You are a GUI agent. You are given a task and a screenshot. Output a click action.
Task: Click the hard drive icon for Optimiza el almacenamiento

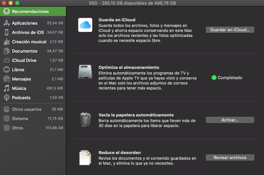click(85, 72)
